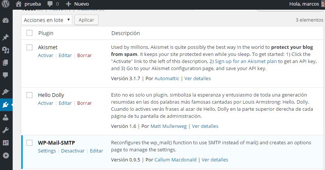Activate the Akismet plugin

(45, 55)
